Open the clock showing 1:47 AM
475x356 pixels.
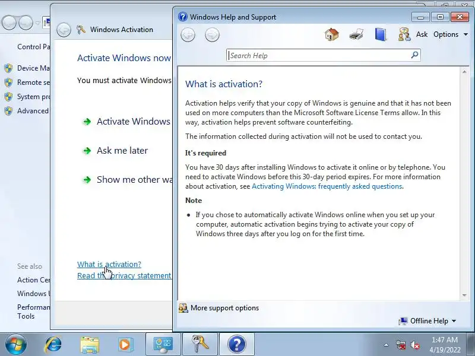(445, 345)
